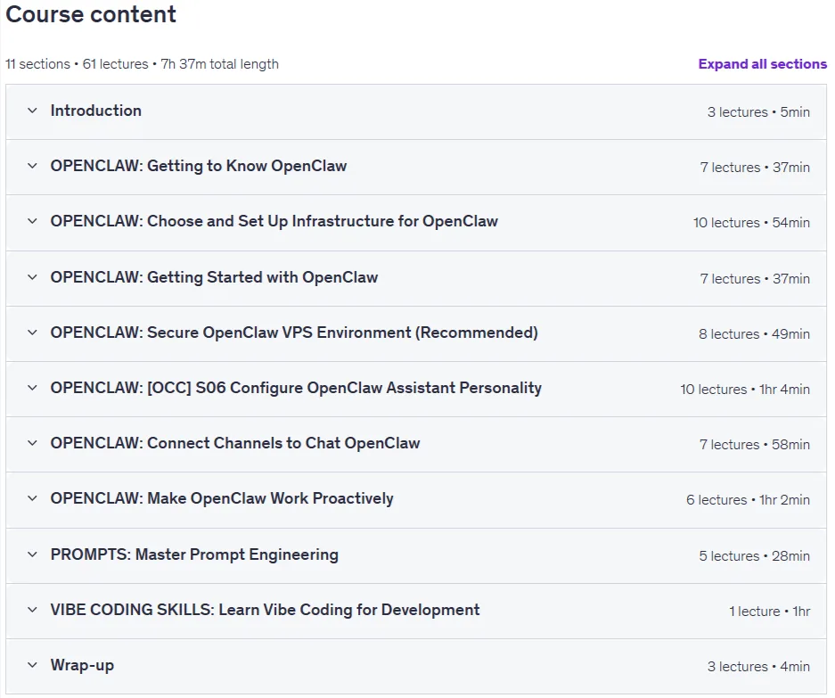835x698 pixels.
Task: Click '10 lectures • 54min' text
Action: 751,223
